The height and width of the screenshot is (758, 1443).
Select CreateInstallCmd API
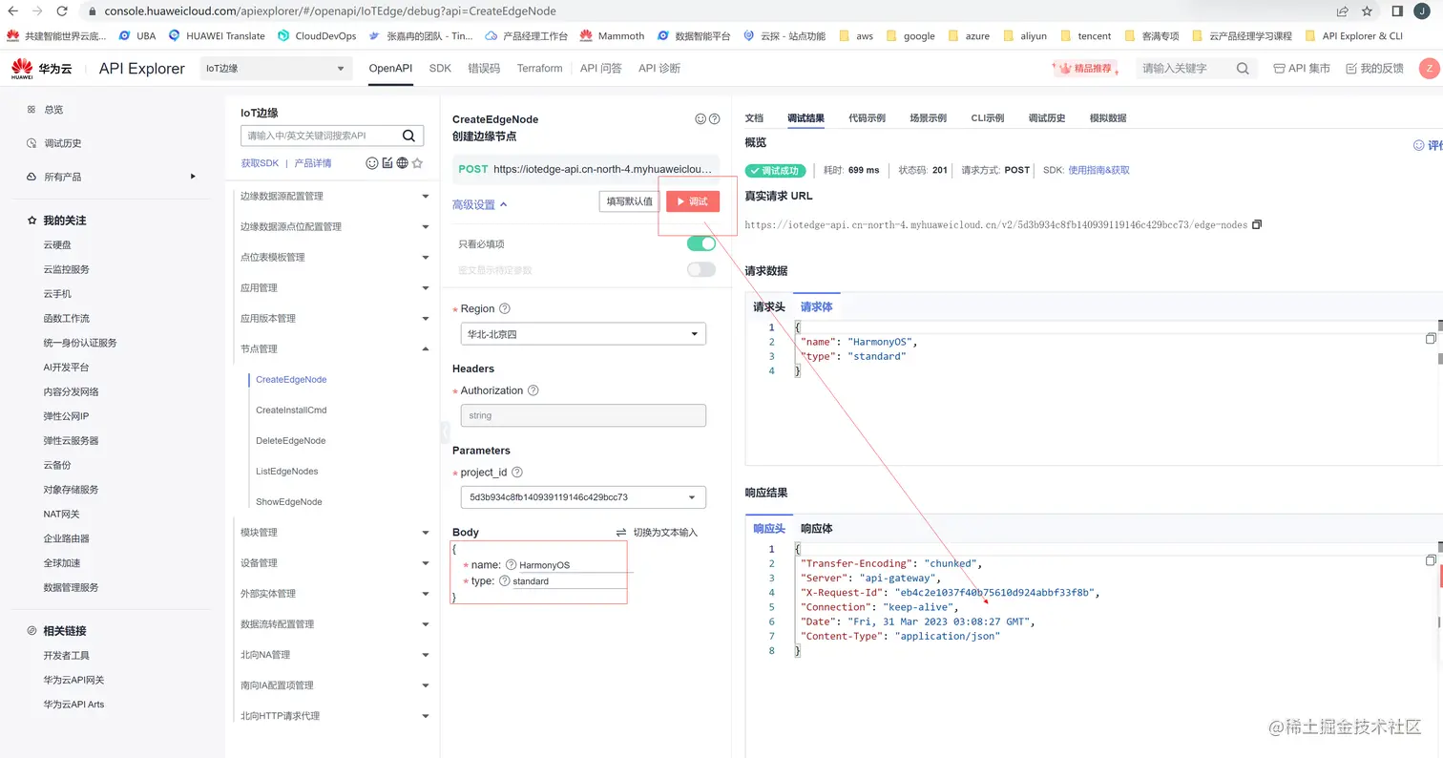291,411
